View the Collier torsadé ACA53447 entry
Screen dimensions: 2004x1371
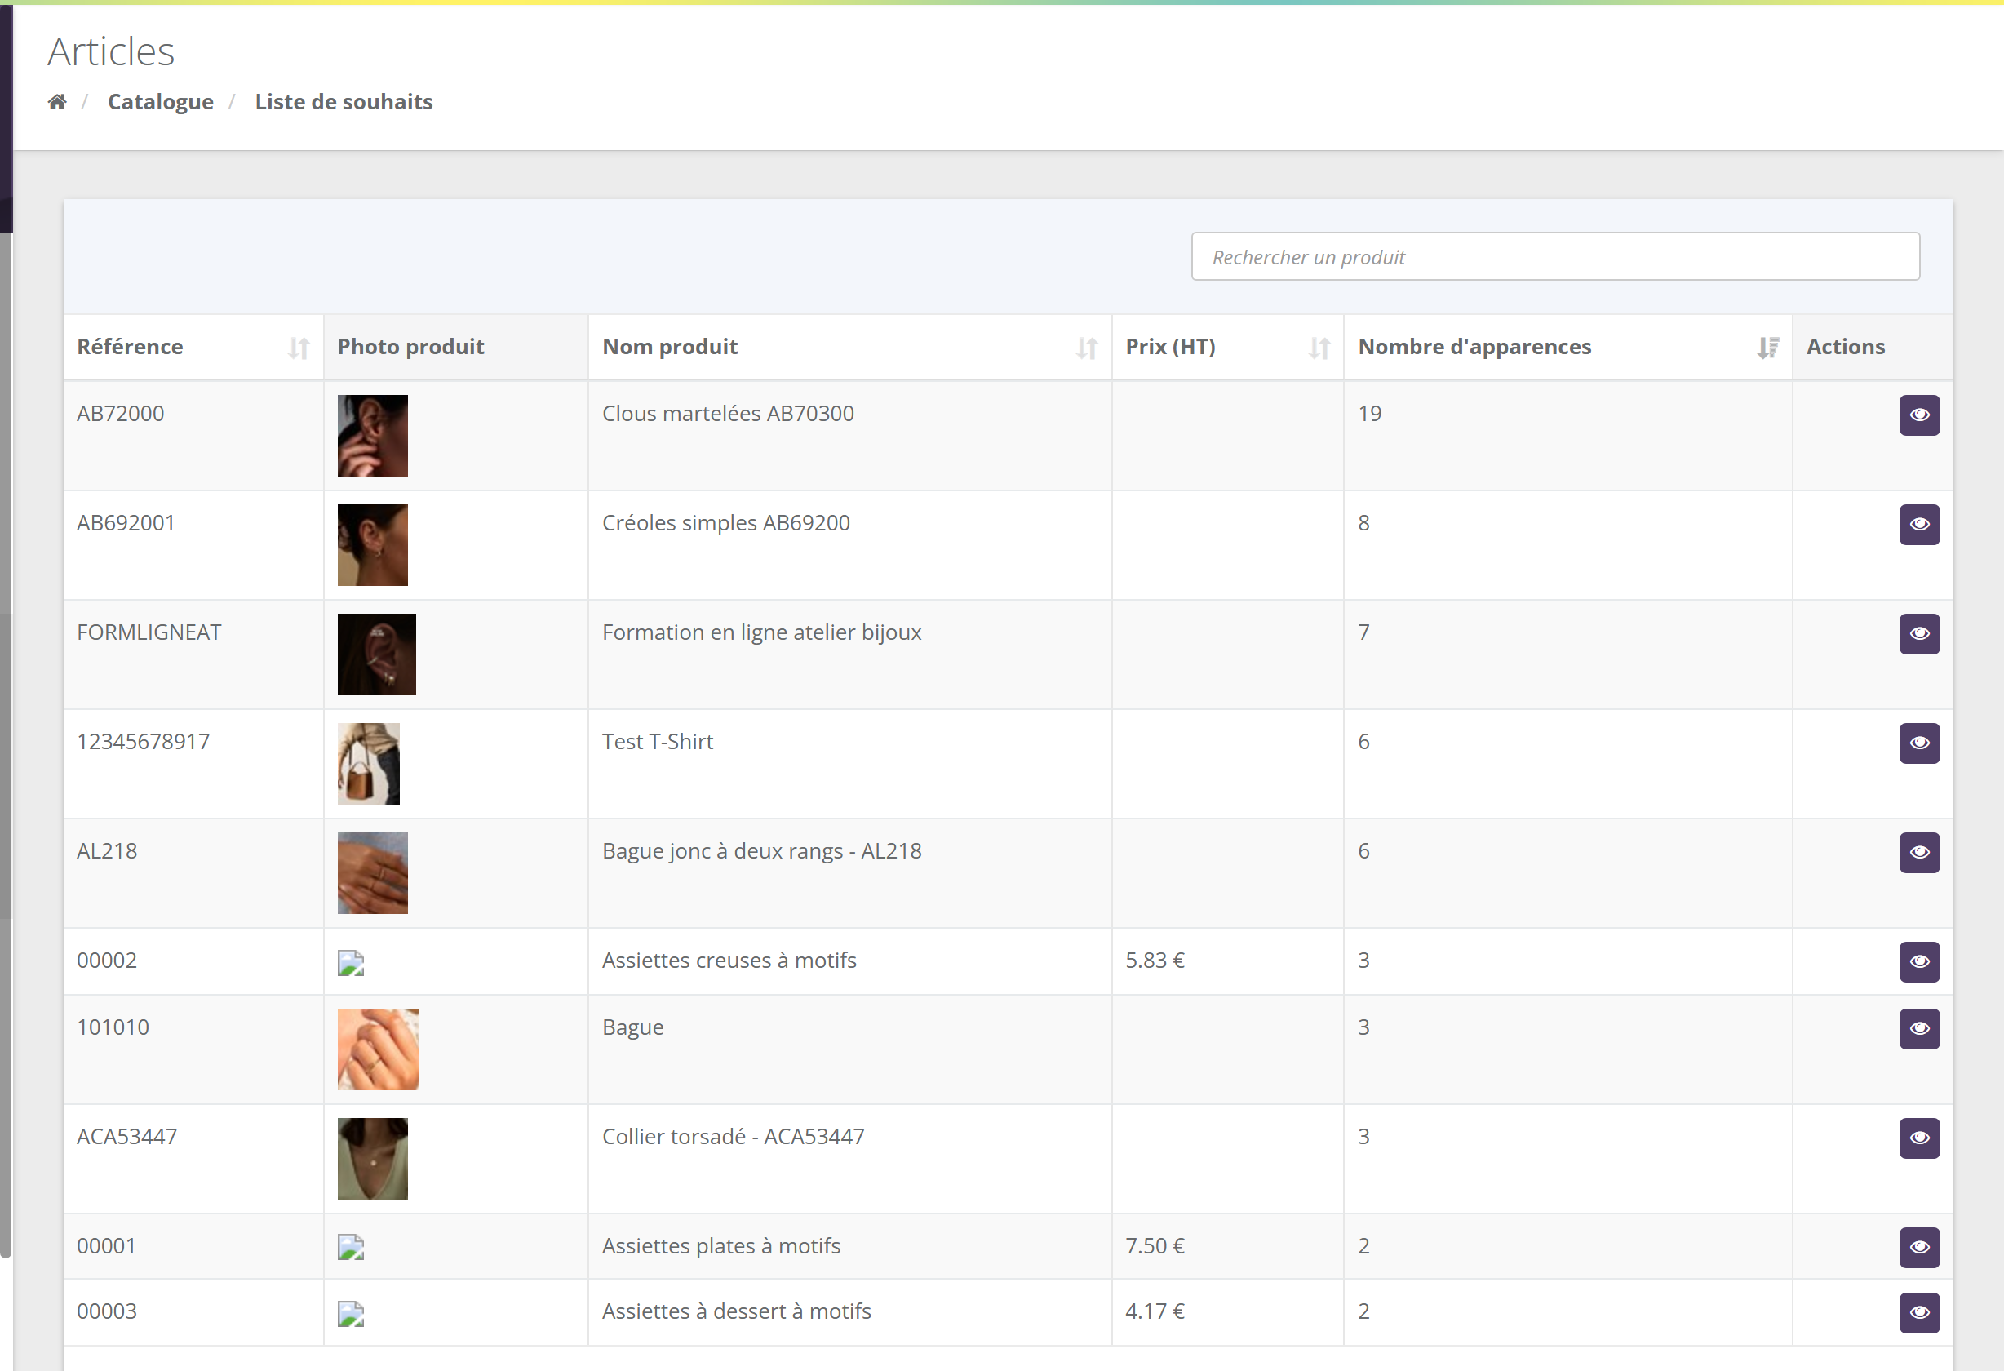(x=1918, y=1138)
